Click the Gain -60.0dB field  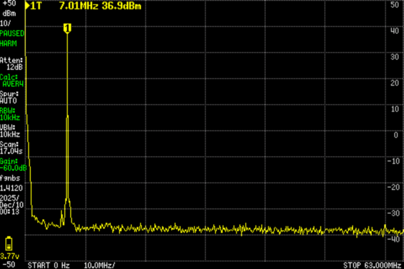pos(13,165)
